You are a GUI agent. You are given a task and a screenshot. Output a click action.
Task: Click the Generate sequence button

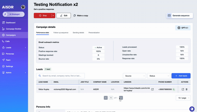click(x=179, y=15)
